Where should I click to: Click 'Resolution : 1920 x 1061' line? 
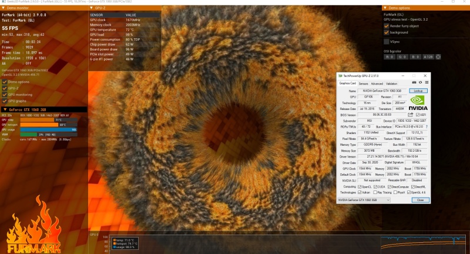[24, 58]
